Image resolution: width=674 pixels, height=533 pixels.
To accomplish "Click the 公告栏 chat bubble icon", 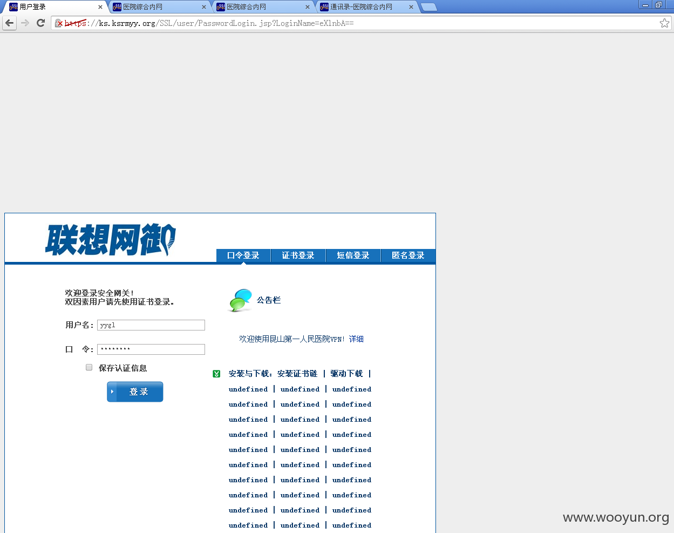I will [240, 300].
